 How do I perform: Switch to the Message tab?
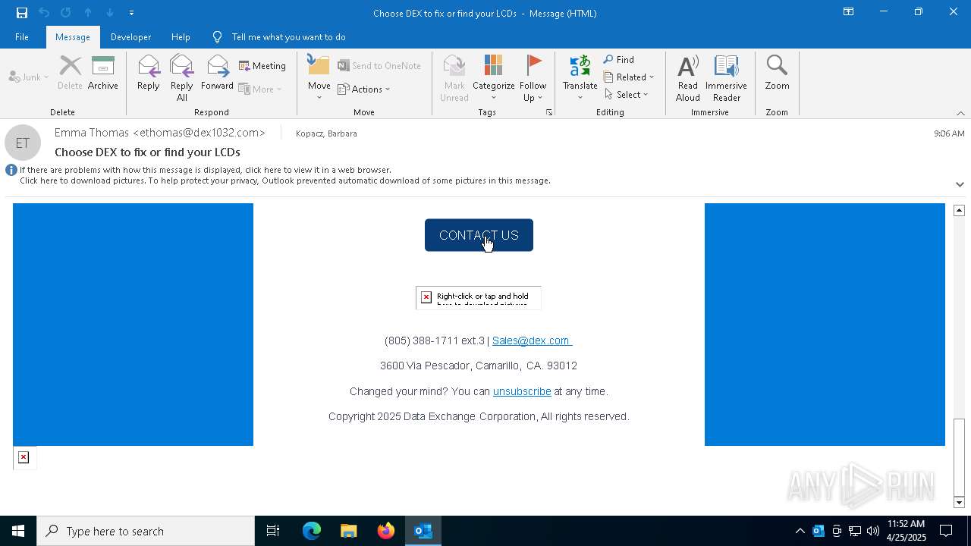pyautogui.click(x=73, y=37)
